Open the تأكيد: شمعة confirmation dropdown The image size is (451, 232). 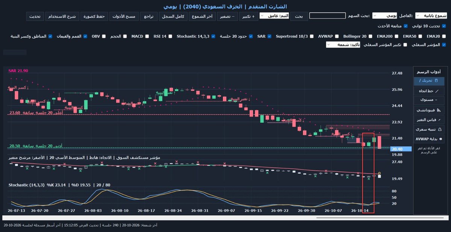tap(342, 45)
